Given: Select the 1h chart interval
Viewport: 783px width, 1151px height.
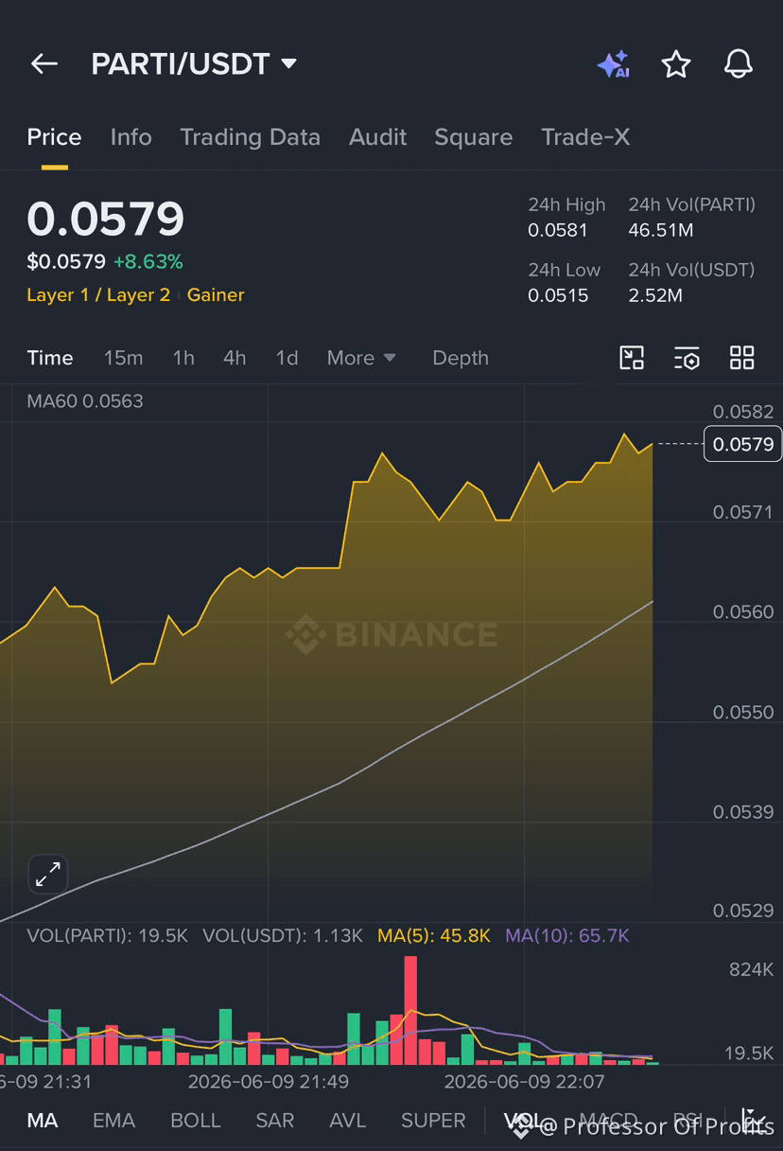Looking at the screenshot, I should [x=183, y=358].
